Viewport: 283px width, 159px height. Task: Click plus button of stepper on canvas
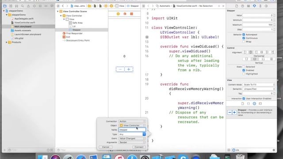[129, 69]
